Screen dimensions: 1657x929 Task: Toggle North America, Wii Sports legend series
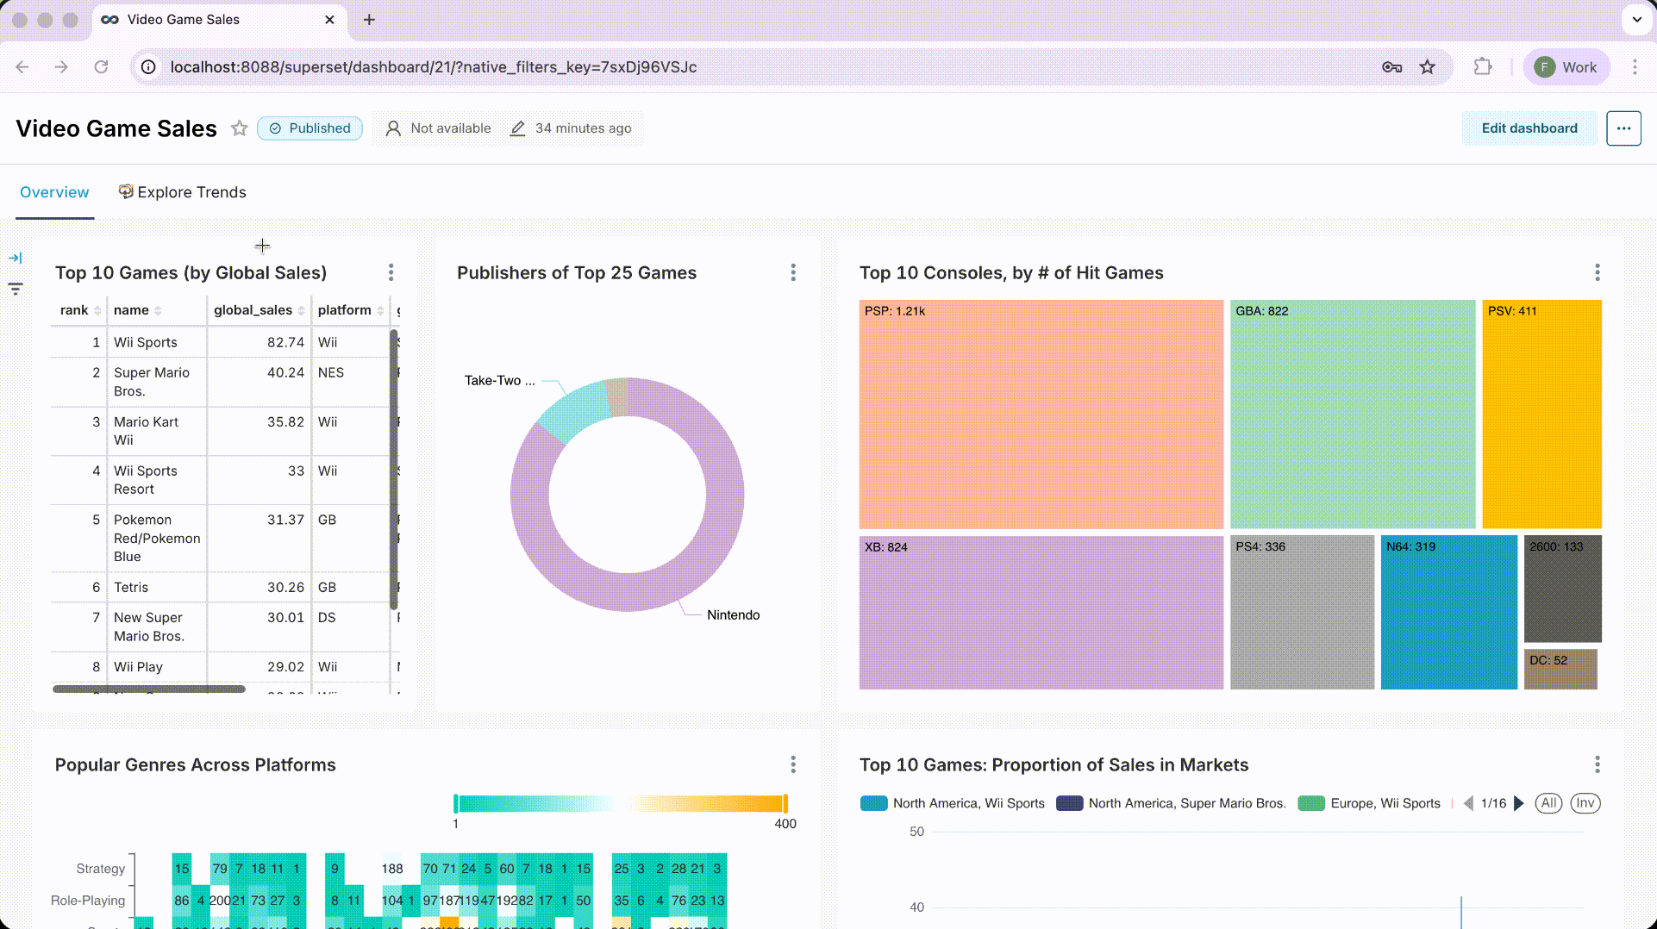pos(953,803)
